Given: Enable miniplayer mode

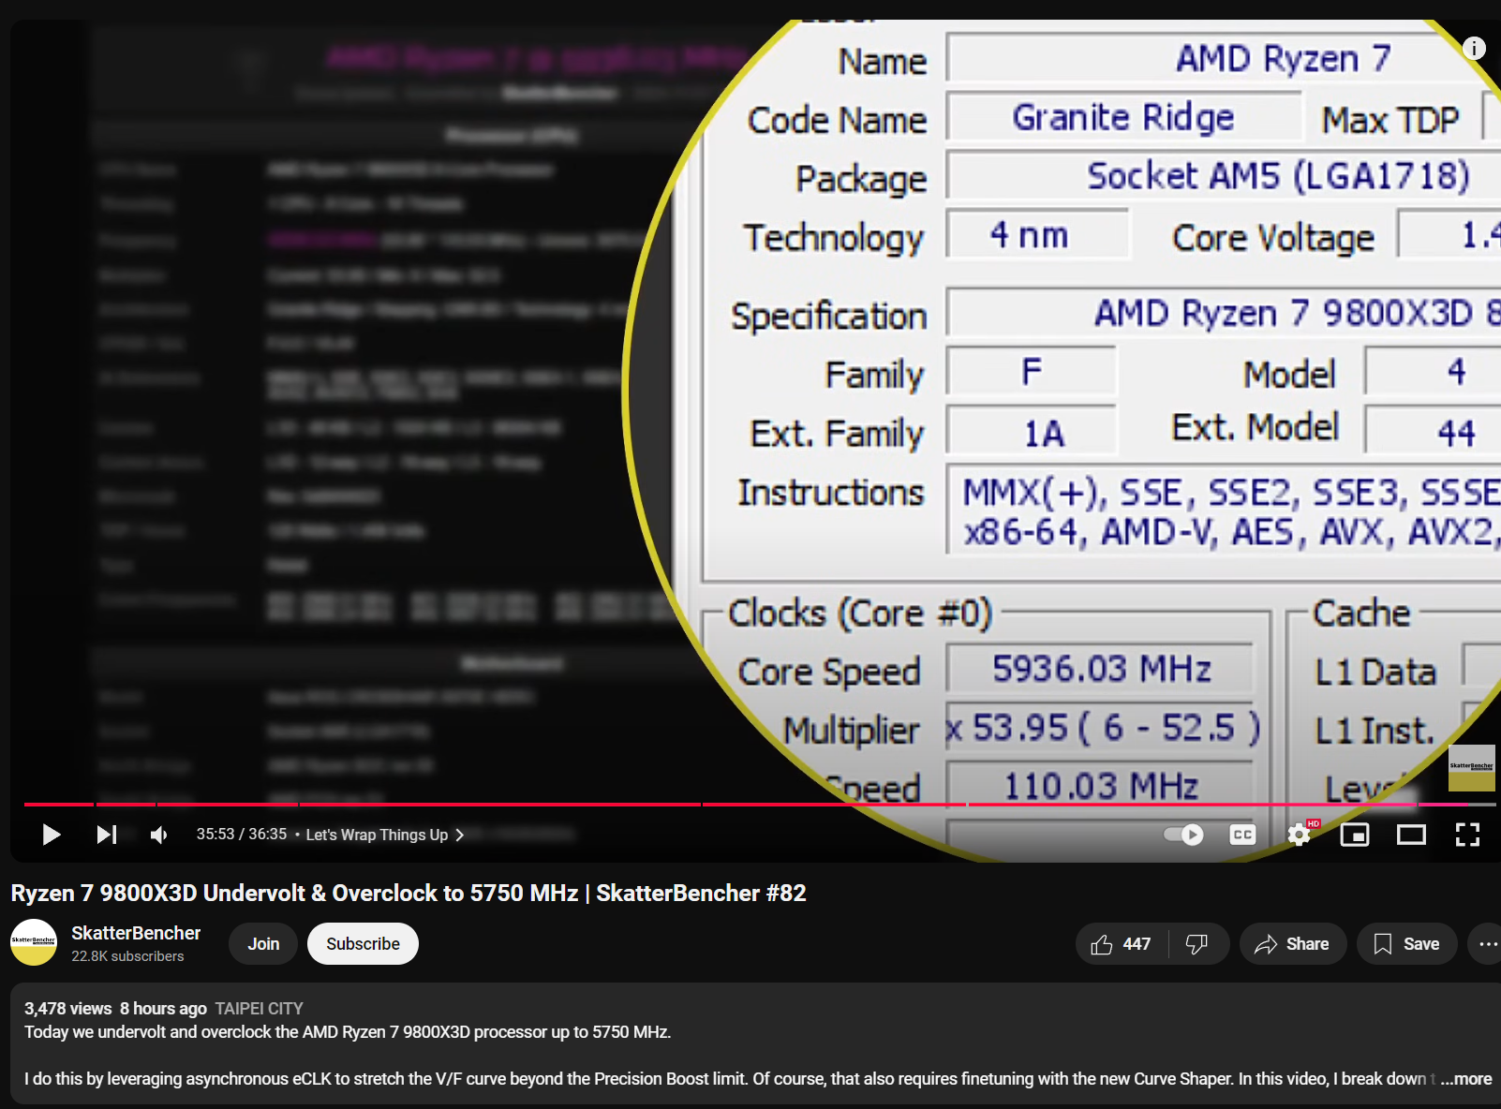Looking at the screenshot, I should coord(1355,835).
